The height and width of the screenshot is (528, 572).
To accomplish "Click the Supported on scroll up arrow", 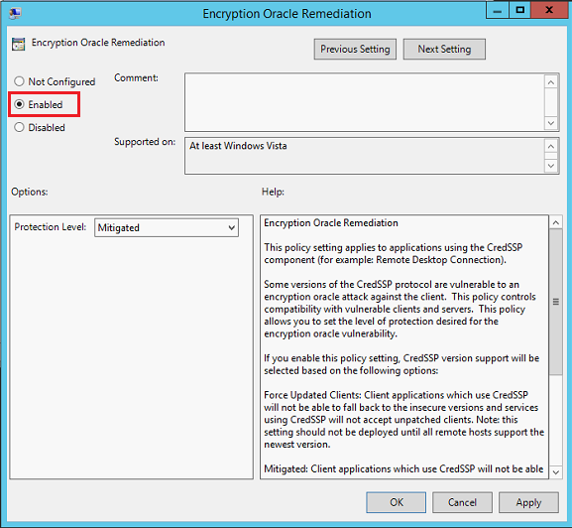I will click(x=551, y=147).
